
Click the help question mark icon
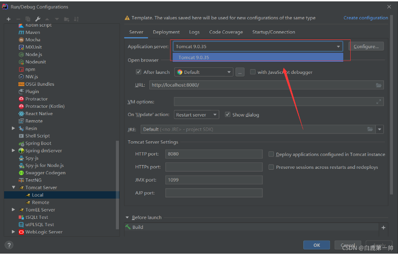click(x=9, y=245)
